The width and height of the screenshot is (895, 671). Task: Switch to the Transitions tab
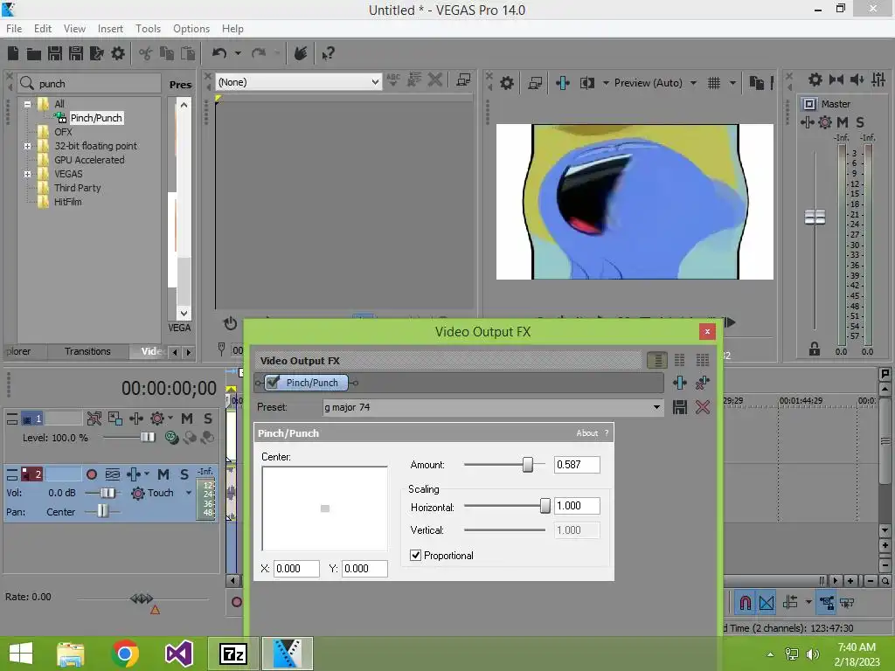tap(87, 351)
